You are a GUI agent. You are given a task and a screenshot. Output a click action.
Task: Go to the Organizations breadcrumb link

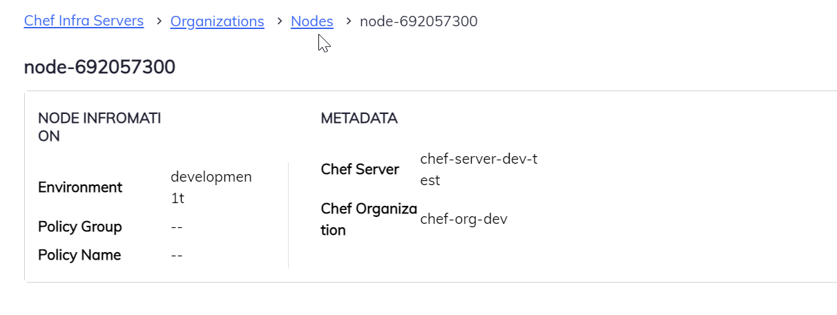click(217, 21)
